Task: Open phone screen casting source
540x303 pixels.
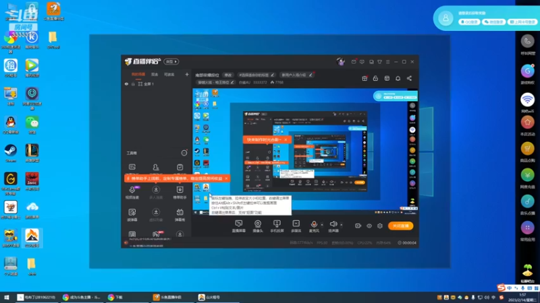Action: (x=277, y=226)
